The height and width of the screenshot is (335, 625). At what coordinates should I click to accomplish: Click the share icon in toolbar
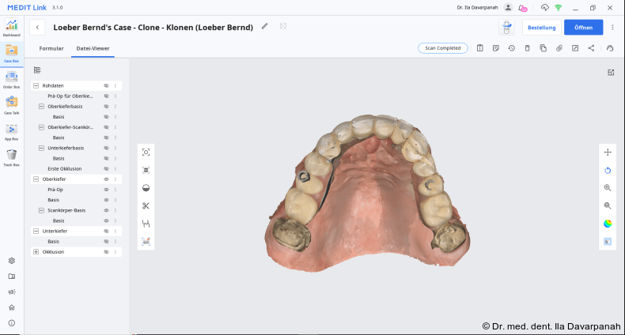click(591, 48)
